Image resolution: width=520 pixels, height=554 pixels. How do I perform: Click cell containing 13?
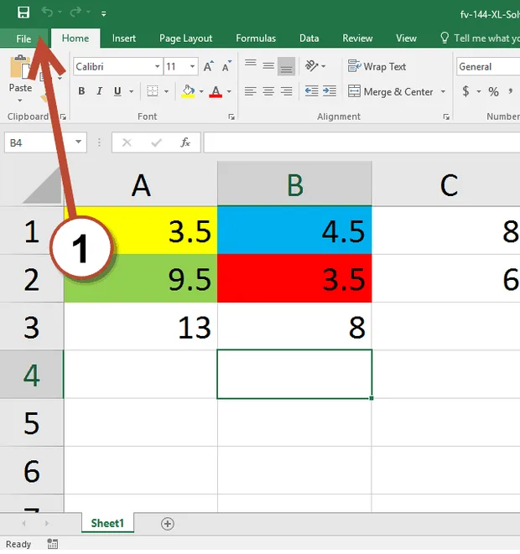pyautogui.click(x=141, y=327)
